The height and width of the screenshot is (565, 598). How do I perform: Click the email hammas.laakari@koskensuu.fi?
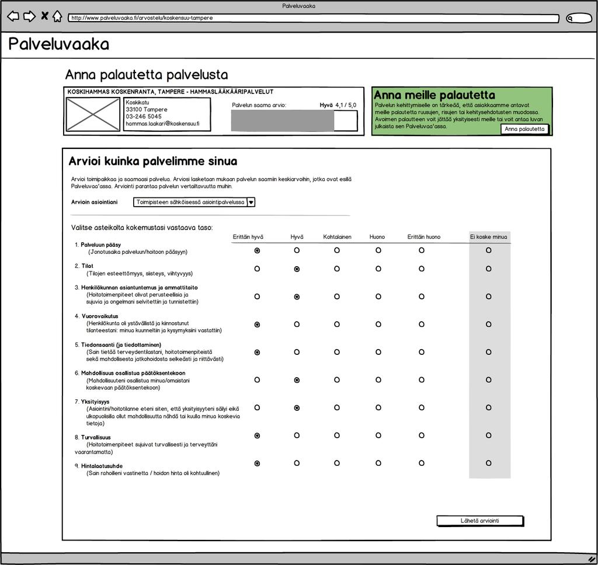click(162, 124)
